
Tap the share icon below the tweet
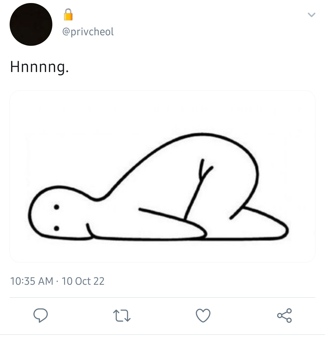(284, 315)
